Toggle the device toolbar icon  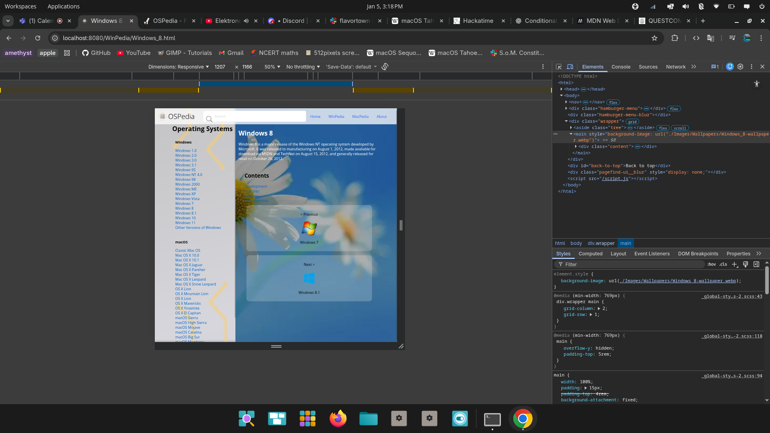point(570,67)
